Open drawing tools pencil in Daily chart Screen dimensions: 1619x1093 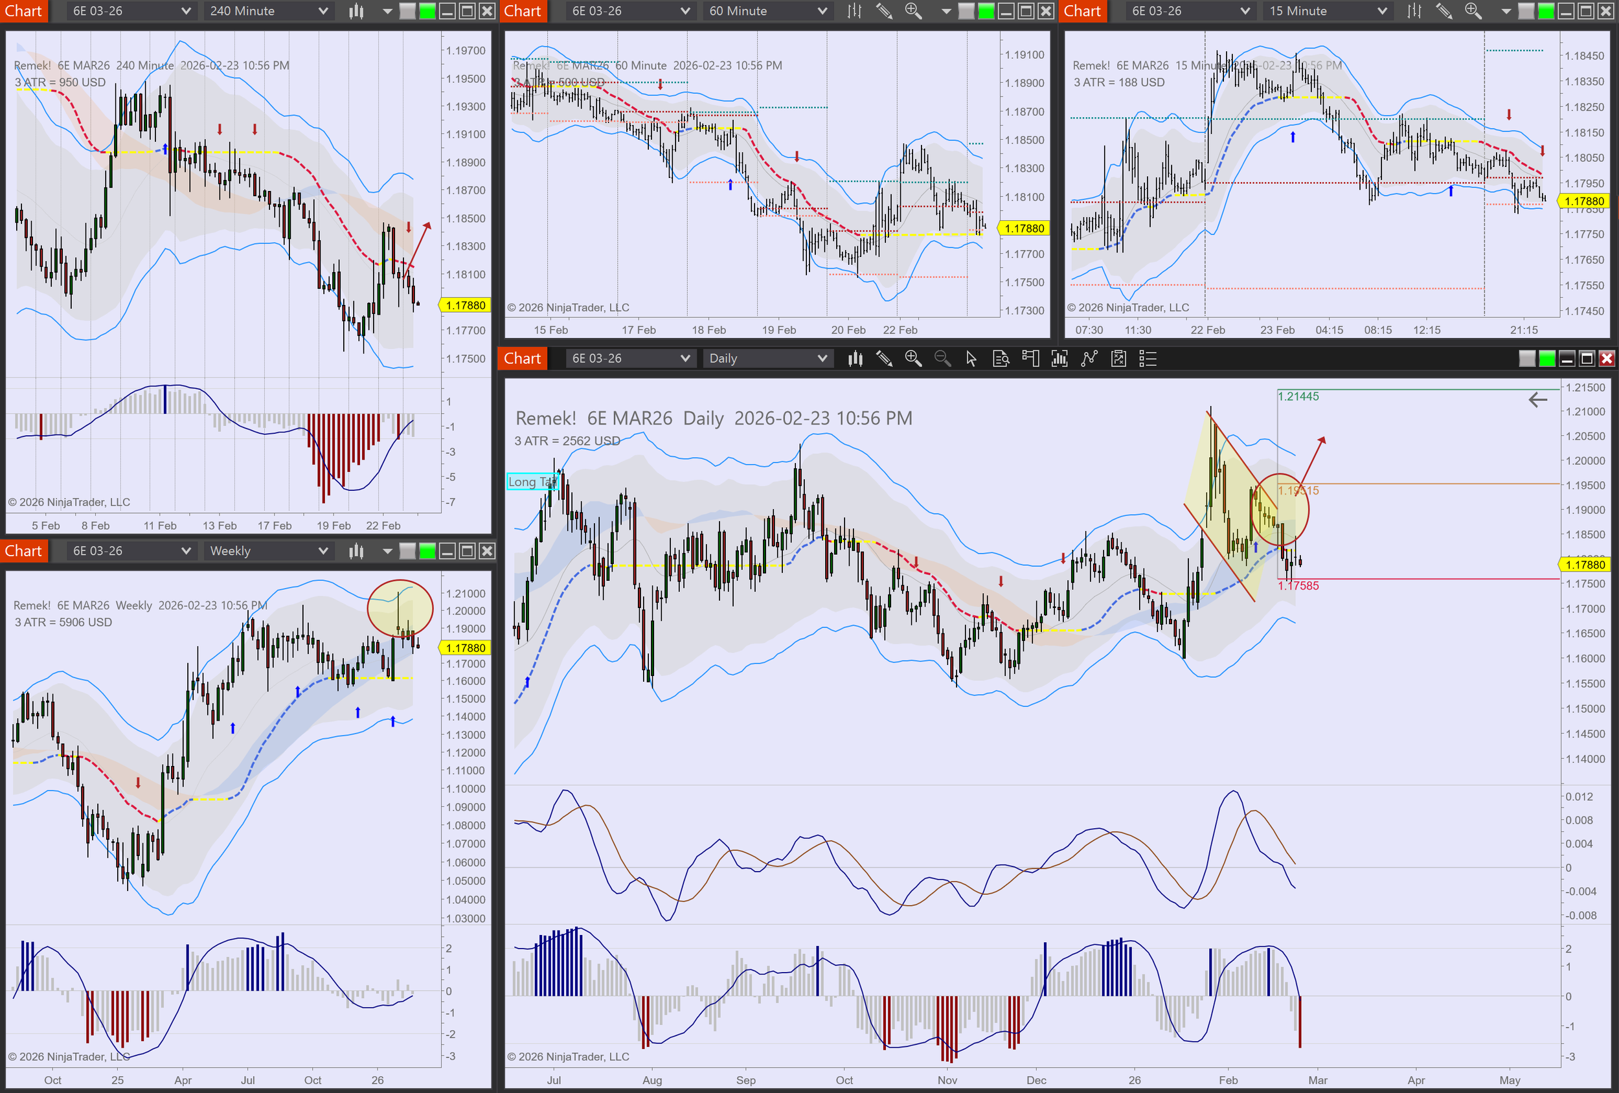click(x=883, y=359)
